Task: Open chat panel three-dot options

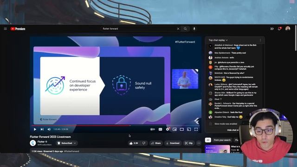Action: 260,40
